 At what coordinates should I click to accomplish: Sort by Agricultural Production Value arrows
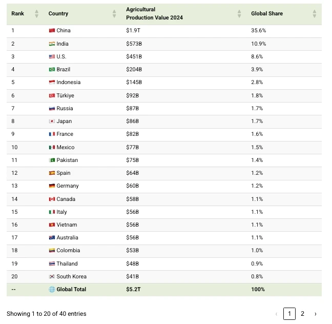click(239, 14)
